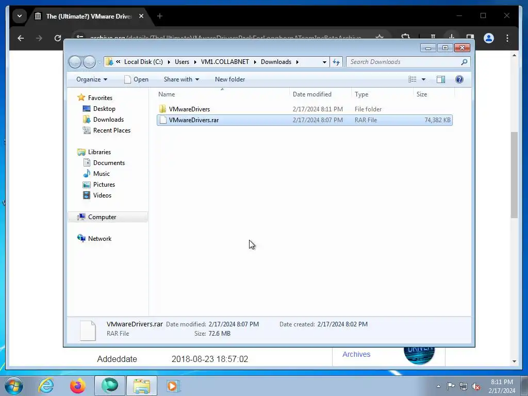528x396 pixels.
Task: Expand arrow after VM1.COLLABNET breadcrumb
Action: pos(255,62)
